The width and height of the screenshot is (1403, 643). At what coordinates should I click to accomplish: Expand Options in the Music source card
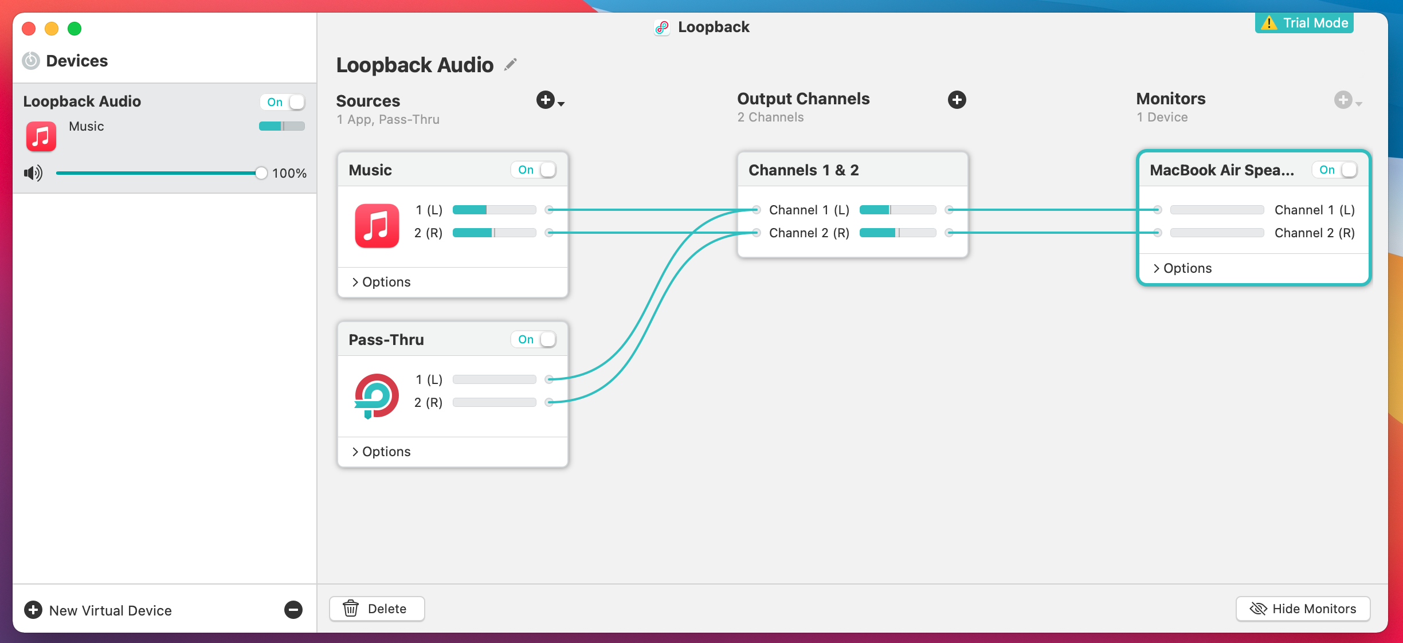click(x=381, y=282)
